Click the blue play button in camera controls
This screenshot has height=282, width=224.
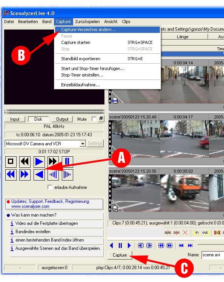click(39, 162)
